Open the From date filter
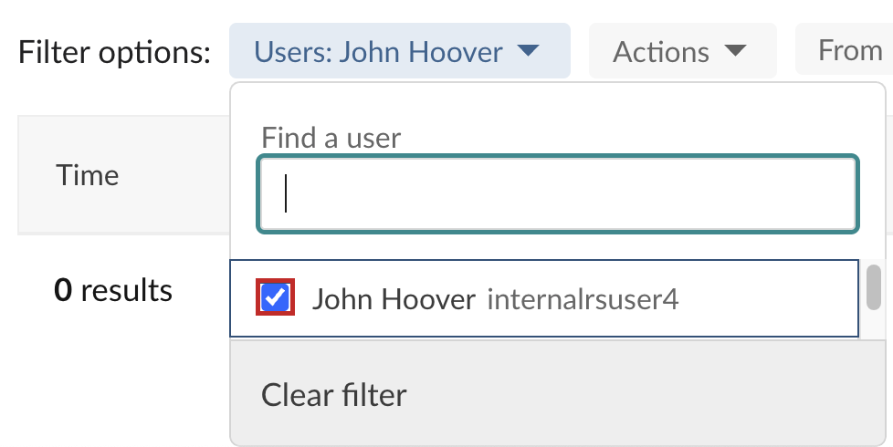This screenshot has width=893, height=447. tap(844, 49)
